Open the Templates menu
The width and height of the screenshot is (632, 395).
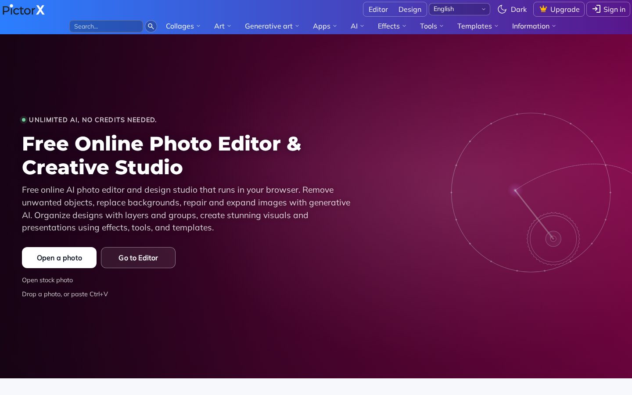[x=478, y=26]
